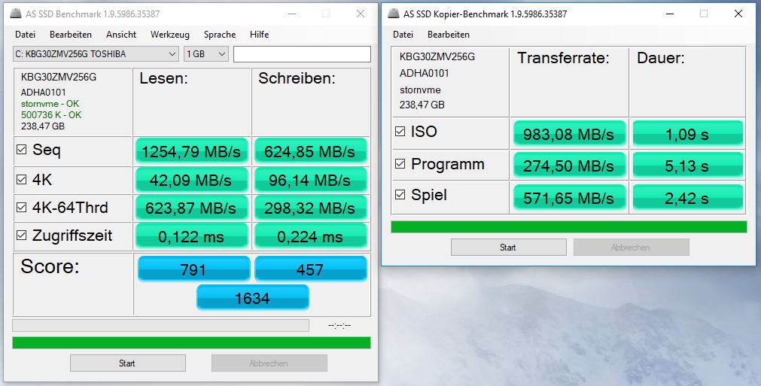Image resolution: width=761 pixels, height=386 pixels.
Task: Click Abbrechen in Kopier-Benchmark window
Action: (x=631, y=248)
